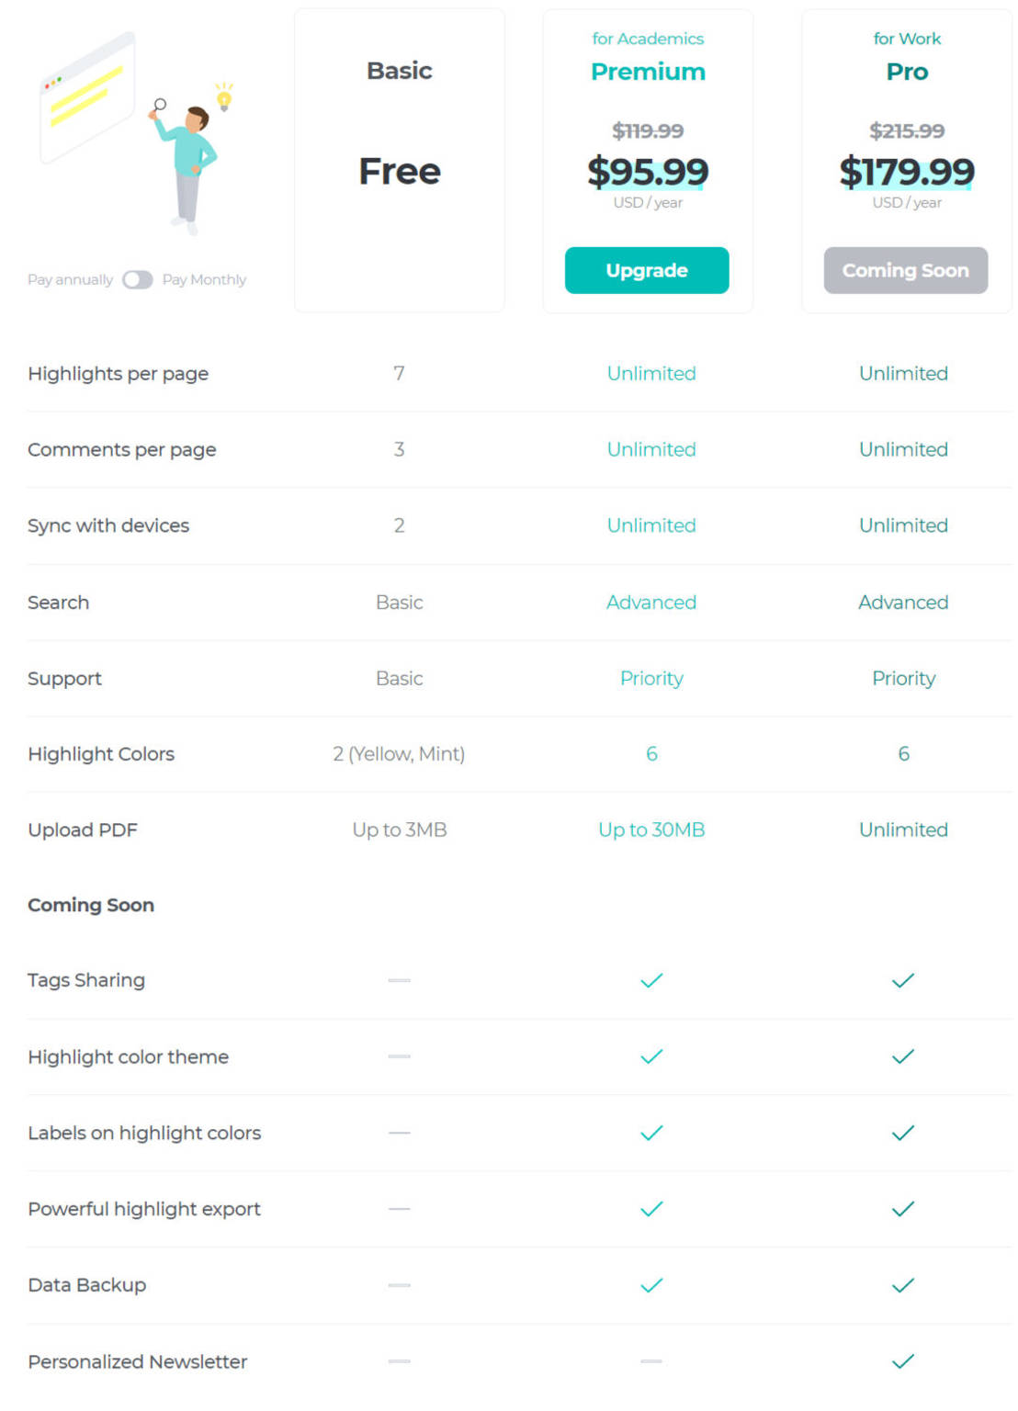Select the Pro for Work plan header

906,72
